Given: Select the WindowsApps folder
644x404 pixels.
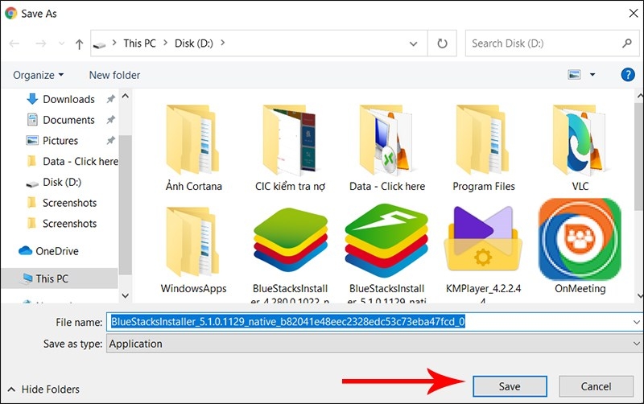Looking at the screenshot, I should [x=193, y=250].
